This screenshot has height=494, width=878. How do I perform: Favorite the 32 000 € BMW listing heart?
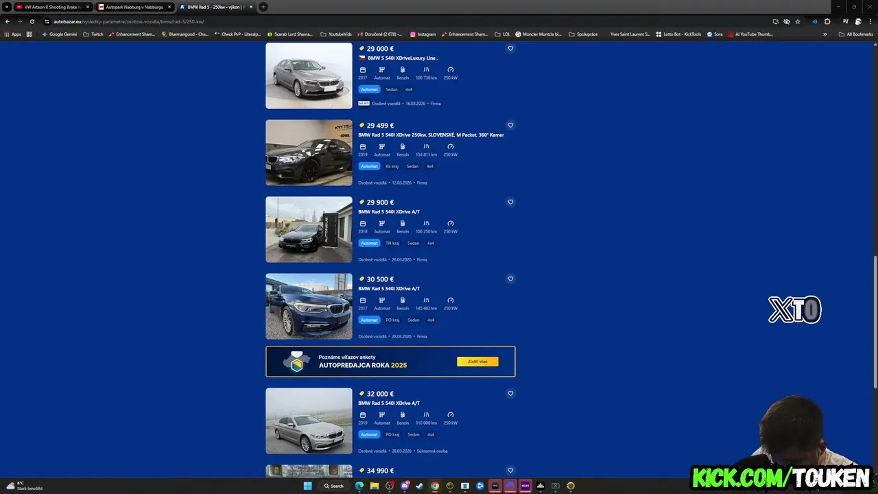(510, 394)
